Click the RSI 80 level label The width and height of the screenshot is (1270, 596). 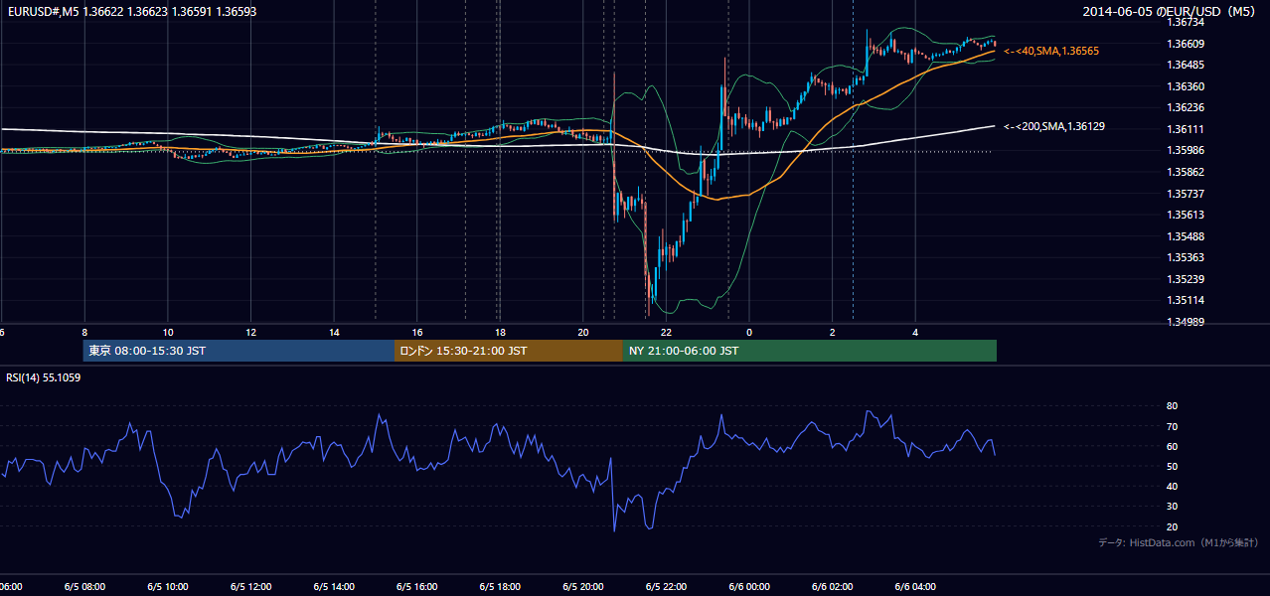click(1172, 406)
